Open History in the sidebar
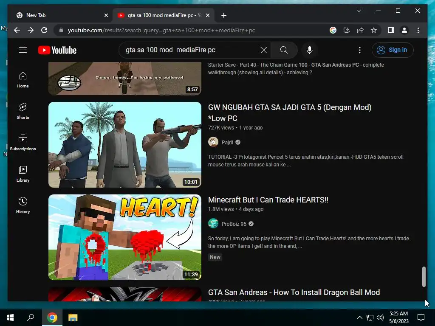Screen dimensions: 435x326 click(x=23, y=205)
